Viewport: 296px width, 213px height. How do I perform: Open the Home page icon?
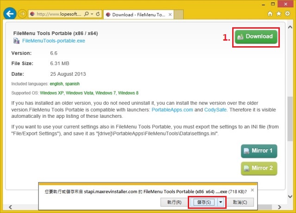coord(270,14)
